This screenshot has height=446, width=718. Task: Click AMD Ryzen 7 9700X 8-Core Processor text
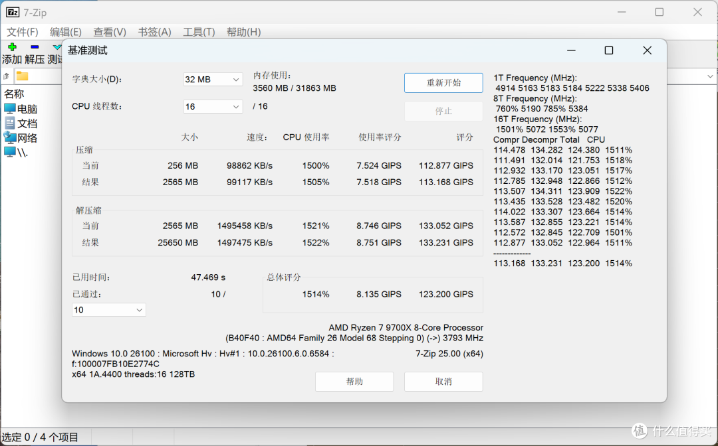(x=406, y=328)
